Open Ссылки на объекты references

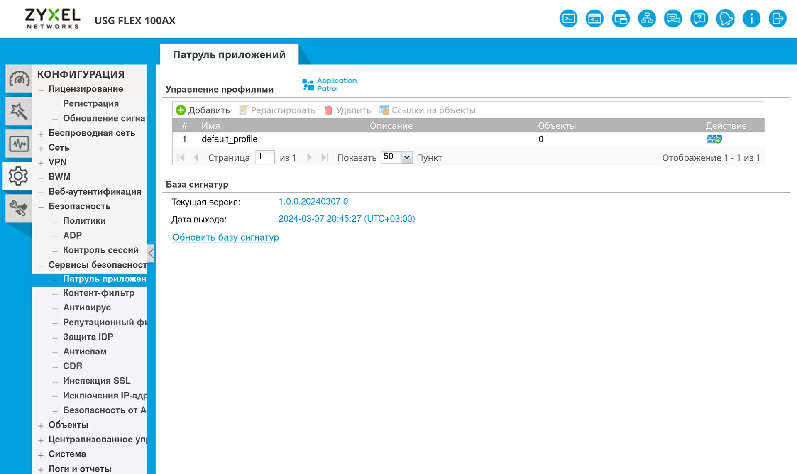click(x=428, y=110)
